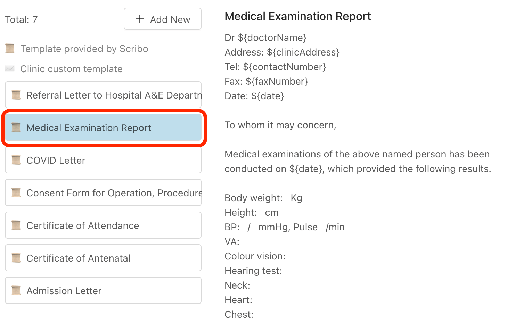Open the Certificate of Antenatal template
515x324 pixels.
pos(78,258)
